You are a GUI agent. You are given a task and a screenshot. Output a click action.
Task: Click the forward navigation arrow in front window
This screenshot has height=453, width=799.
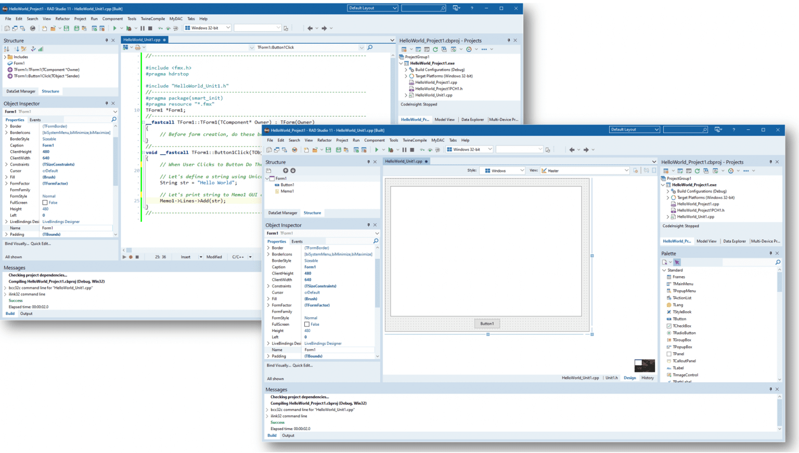586,150
